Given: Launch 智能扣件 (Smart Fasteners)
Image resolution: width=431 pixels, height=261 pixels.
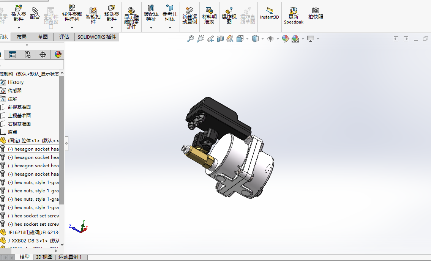Looking at the screenshot, I should [x=93, y=16].
